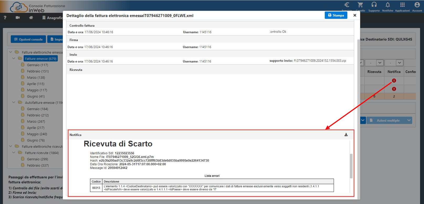Viewport: 424px width, 204px height.
Task: Open the Anagrafiche menu
Action: tap(53, 18)
